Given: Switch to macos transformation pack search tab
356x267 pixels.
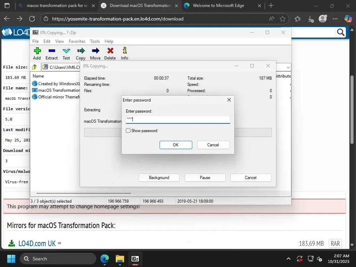Looking at the screenshot, I should (57, 6).
